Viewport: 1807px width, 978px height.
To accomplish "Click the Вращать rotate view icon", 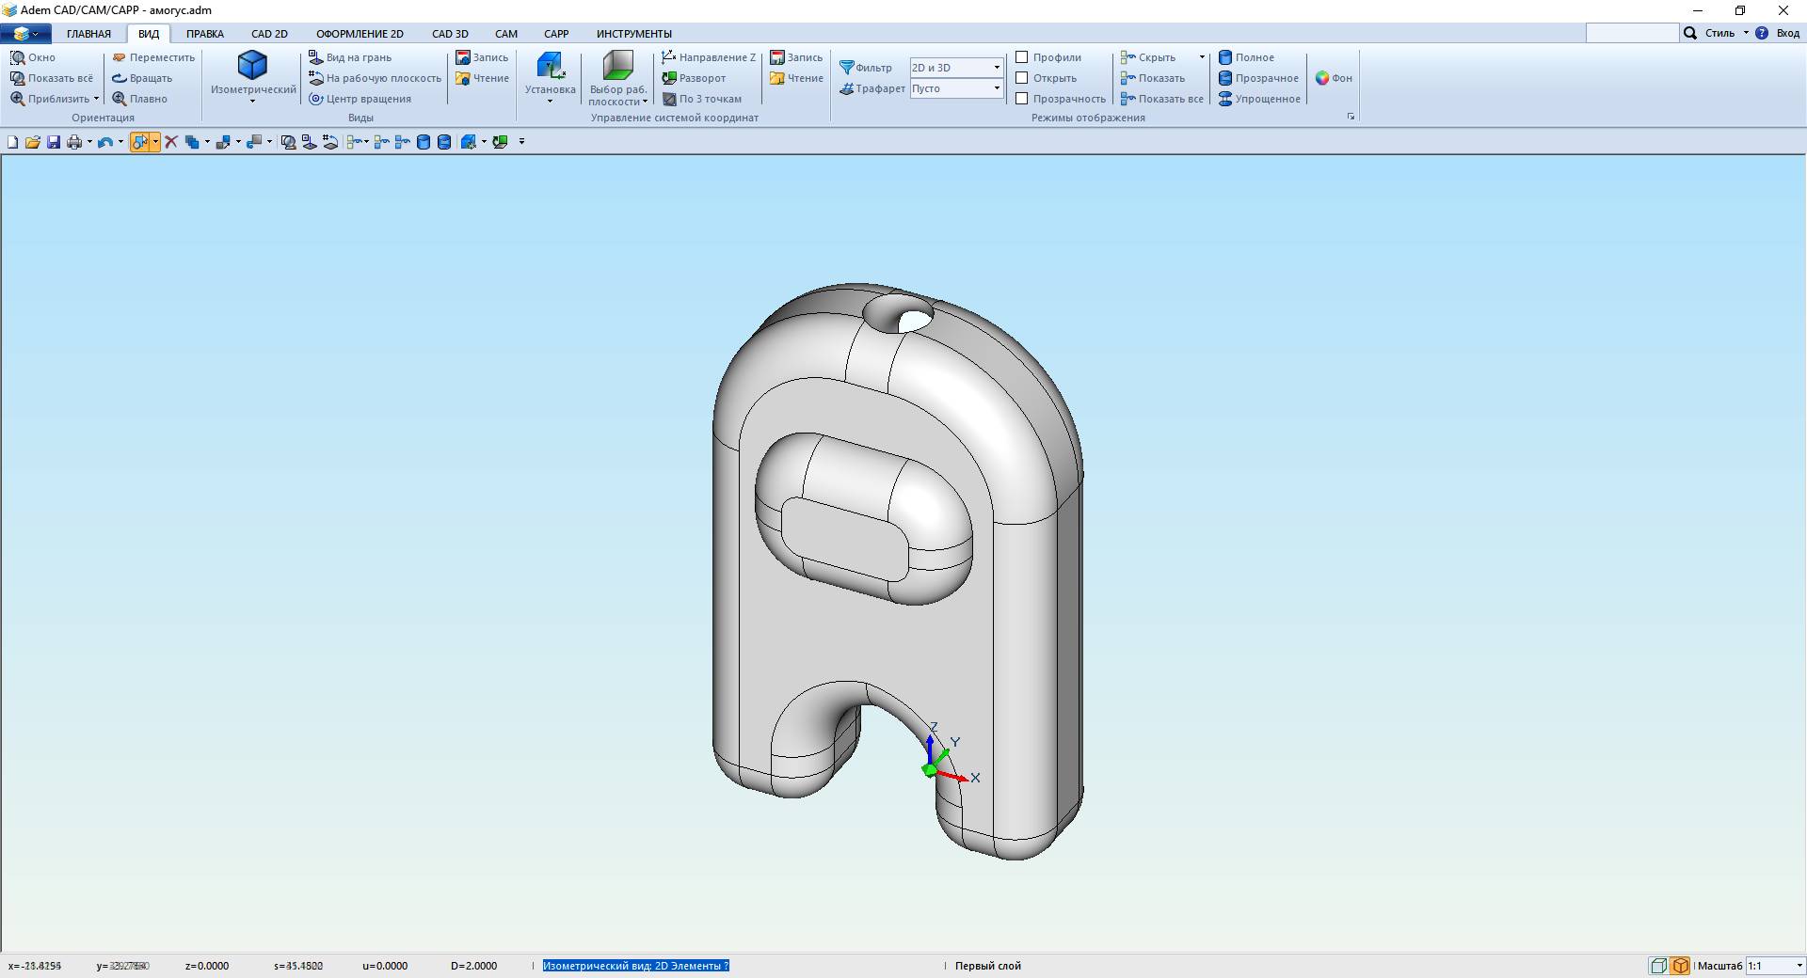I will point(120,78).
